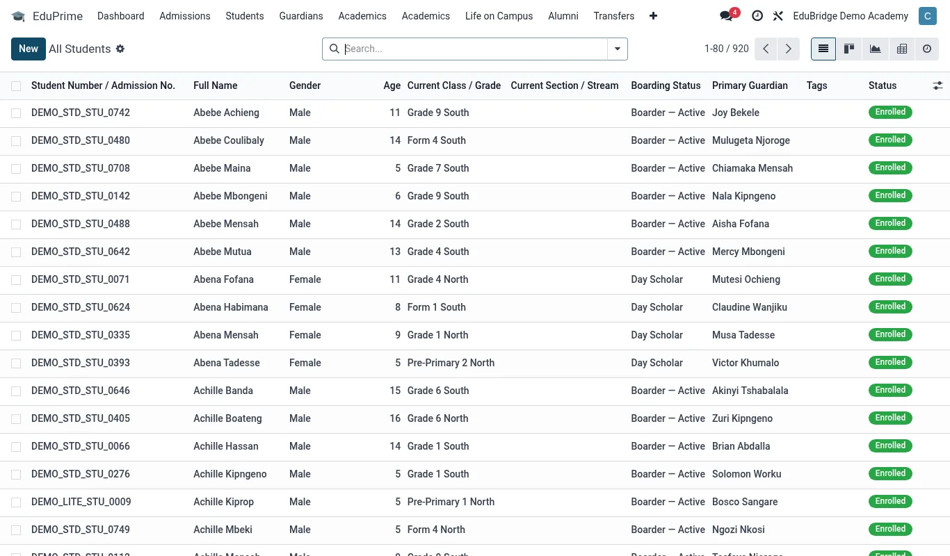The image size is (950, 556).
Task: Open the EduBridge Demo Academy company switcher
Action: [851, 16]
